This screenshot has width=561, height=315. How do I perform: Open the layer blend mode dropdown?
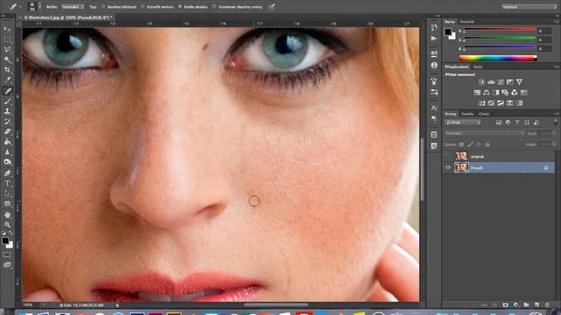click(x=485, y=133)
